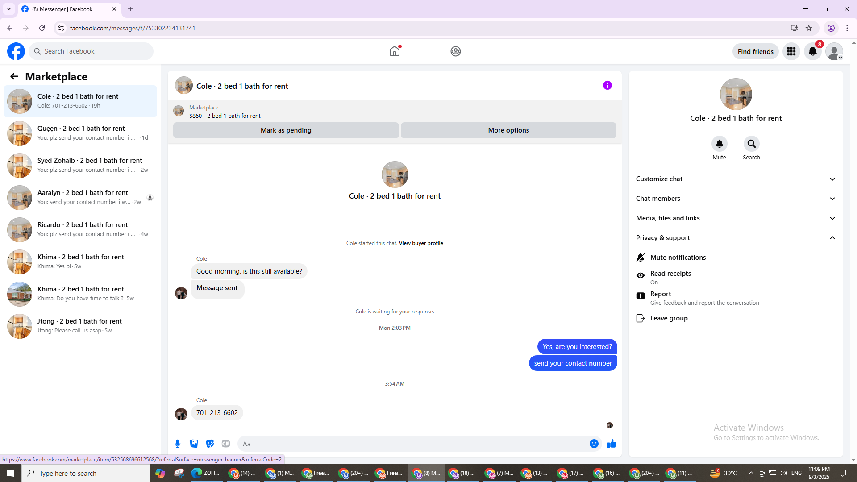
Task: Open the emoji picker
Action: click(594, 444)
